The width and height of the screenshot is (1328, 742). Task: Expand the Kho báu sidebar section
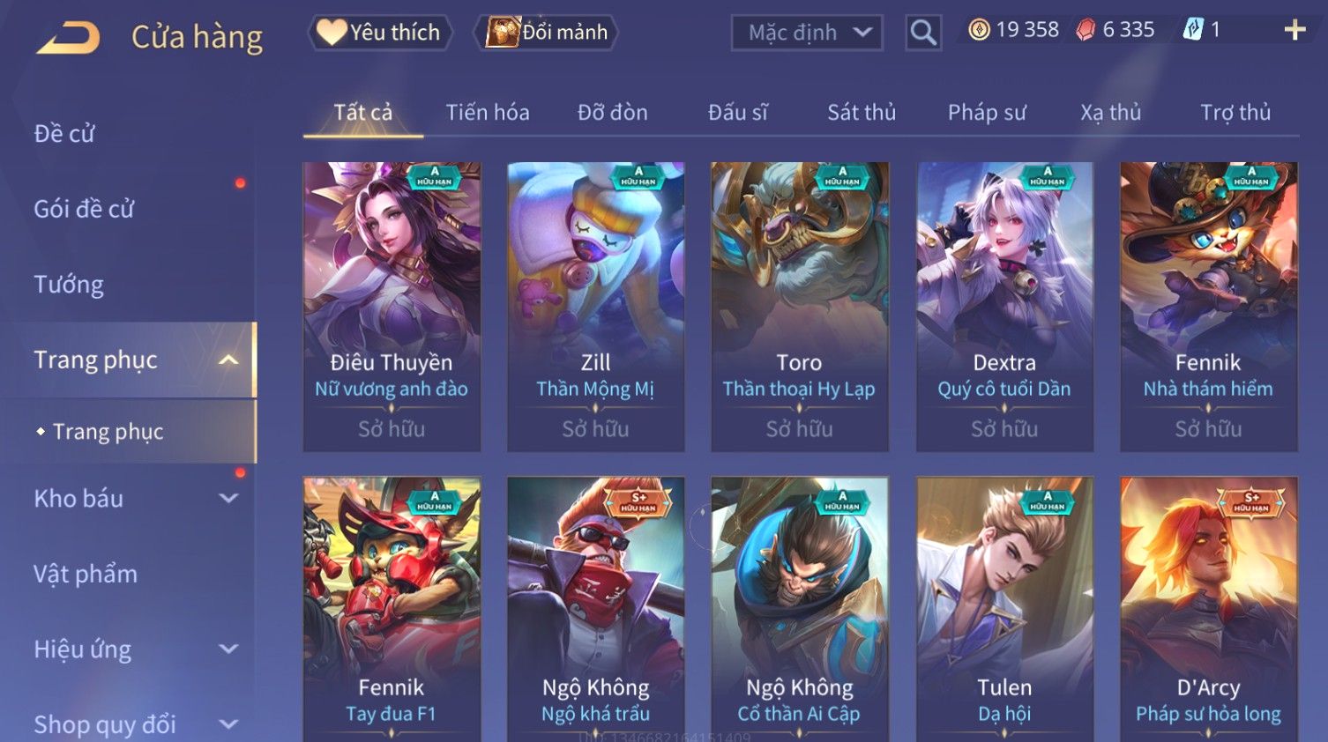(x=228, y=498)
